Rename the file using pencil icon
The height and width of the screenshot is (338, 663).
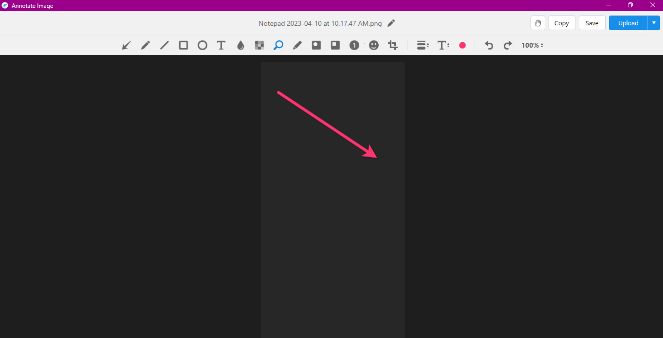pyautogui.click(x=391, y=23)
